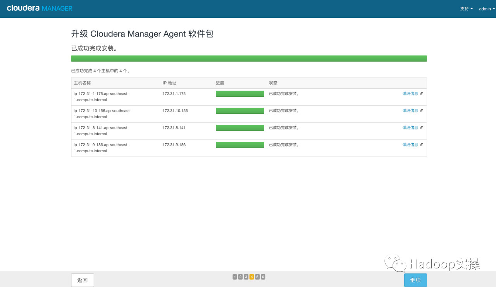496x287 pixels.
Task: Open the admin user dropdown
Action: [x=487, y=9]
